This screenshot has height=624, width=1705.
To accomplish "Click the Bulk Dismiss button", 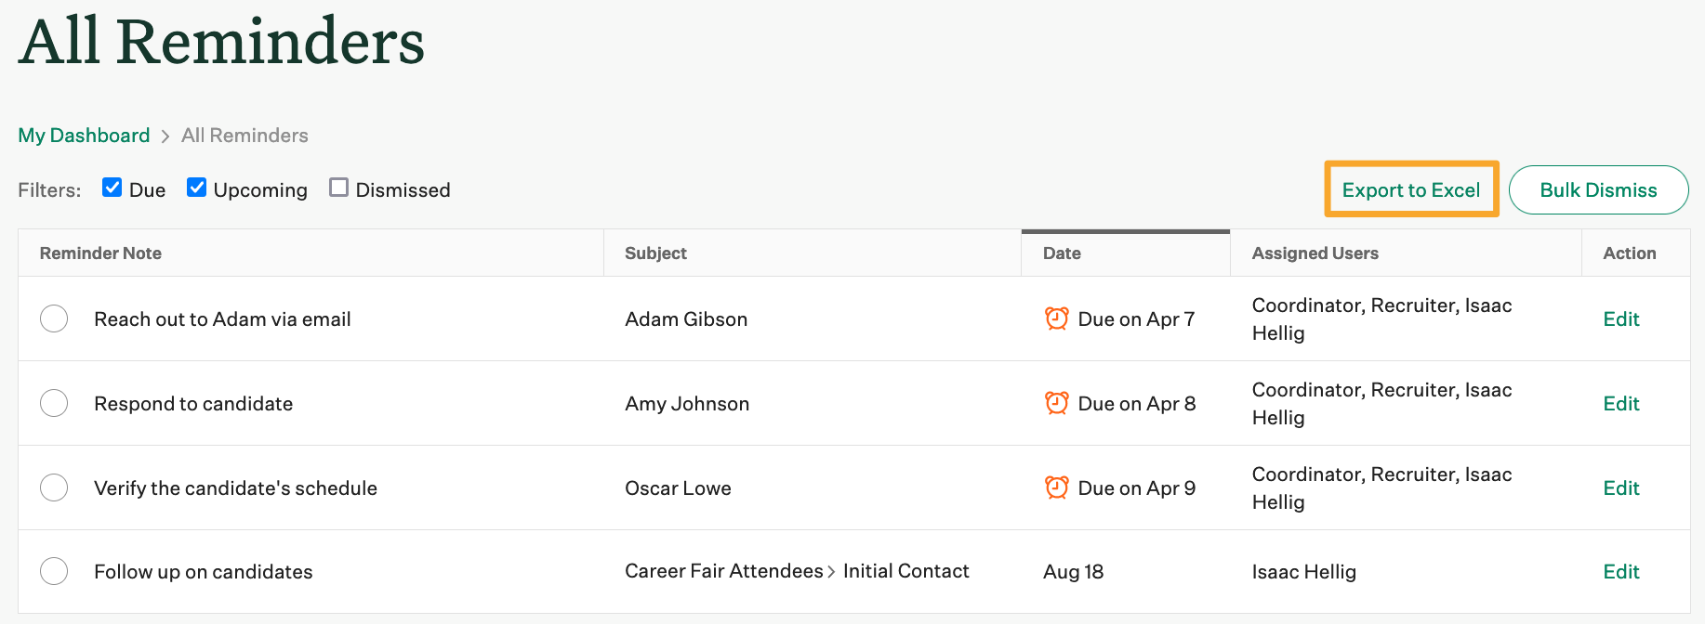I will (1598, 190).
